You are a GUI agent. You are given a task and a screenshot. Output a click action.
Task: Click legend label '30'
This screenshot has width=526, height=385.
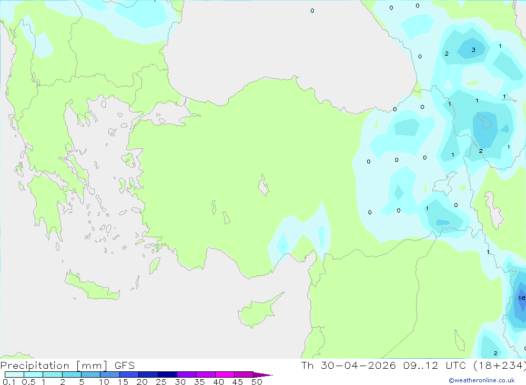pos(180,382)
